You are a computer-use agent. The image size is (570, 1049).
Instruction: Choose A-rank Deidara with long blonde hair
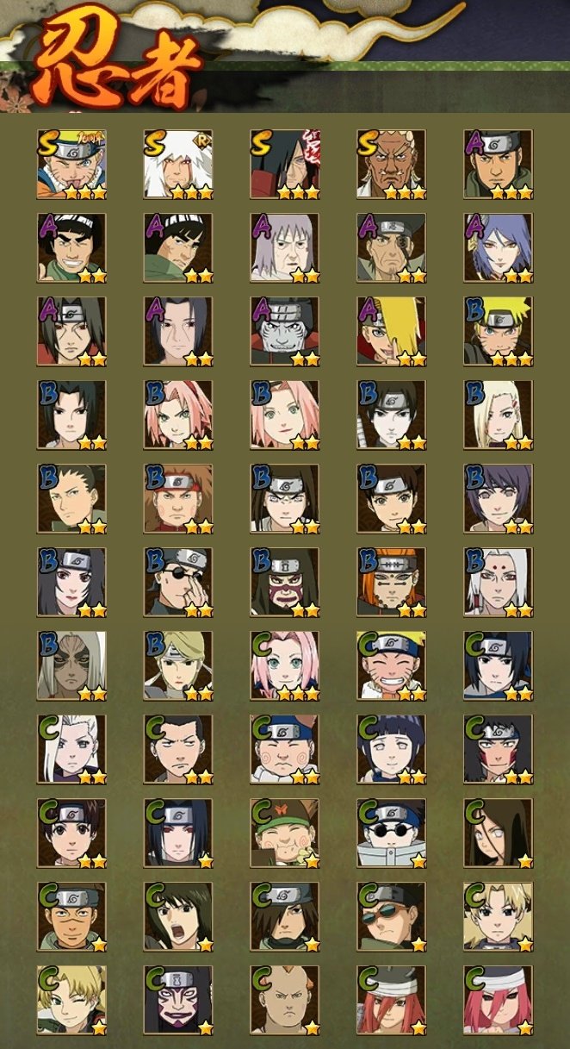point(392,332)
